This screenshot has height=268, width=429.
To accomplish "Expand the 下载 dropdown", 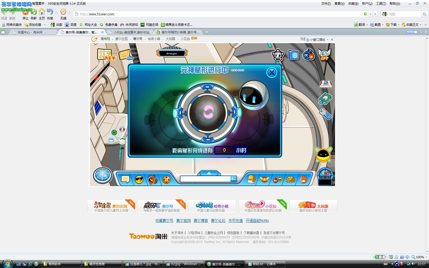I will 399,25.
